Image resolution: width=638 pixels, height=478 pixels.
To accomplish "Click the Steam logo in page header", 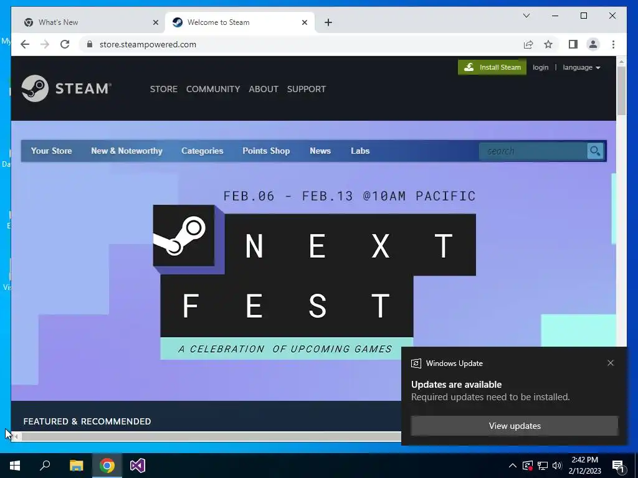I will pyautogui.click(x=66, y=88).
